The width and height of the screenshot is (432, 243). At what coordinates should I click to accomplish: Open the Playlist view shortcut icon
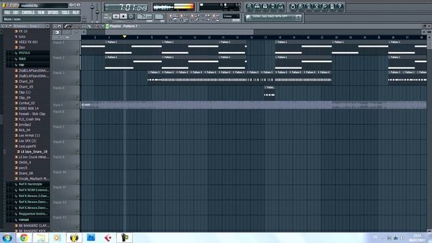(249, 6)
